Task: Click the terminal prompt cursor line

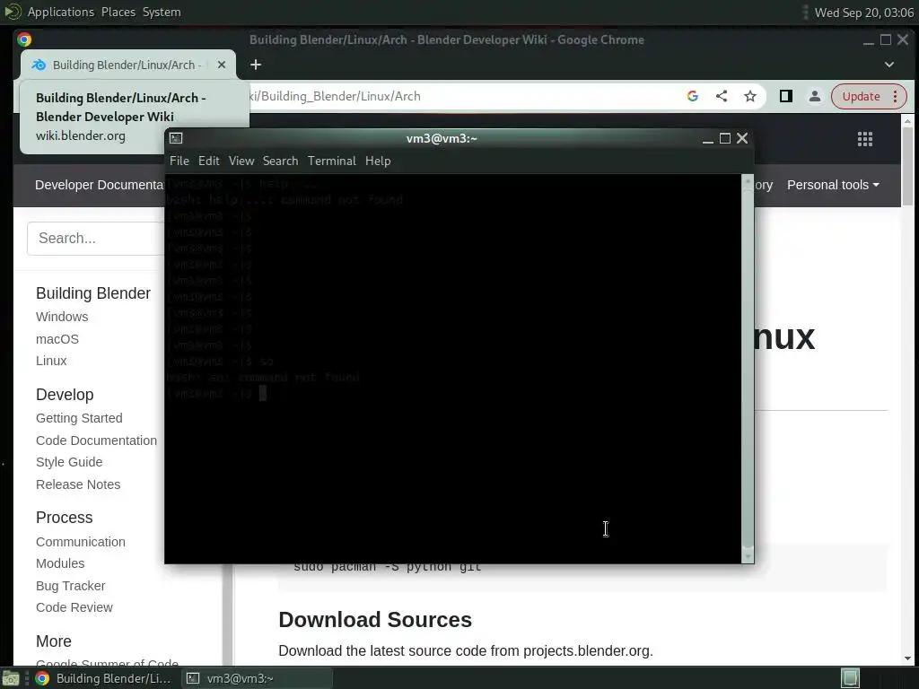Action: 217,394
